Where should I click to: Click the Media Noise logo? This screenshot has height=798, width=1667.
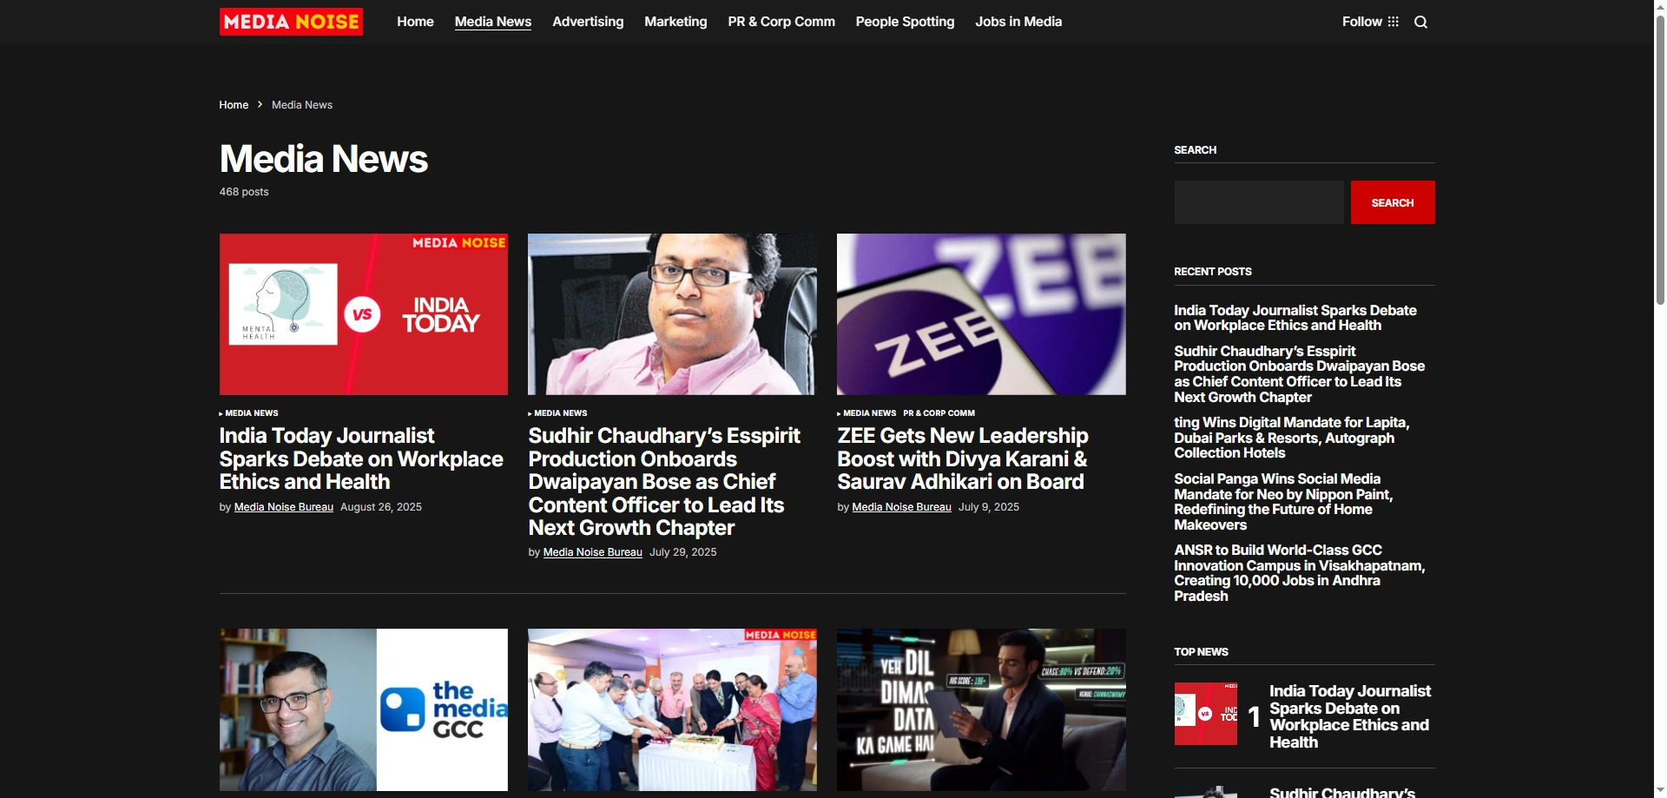(291, 22)
